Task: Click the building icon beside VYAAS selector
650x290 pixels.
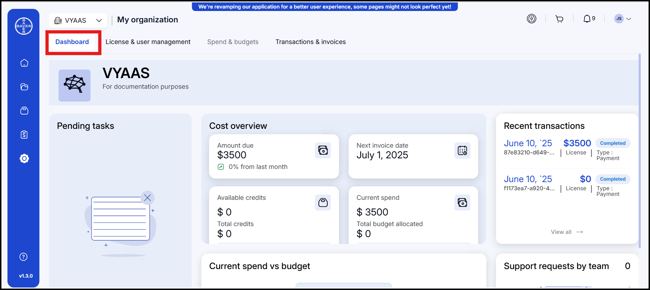Action: (58, 21)
